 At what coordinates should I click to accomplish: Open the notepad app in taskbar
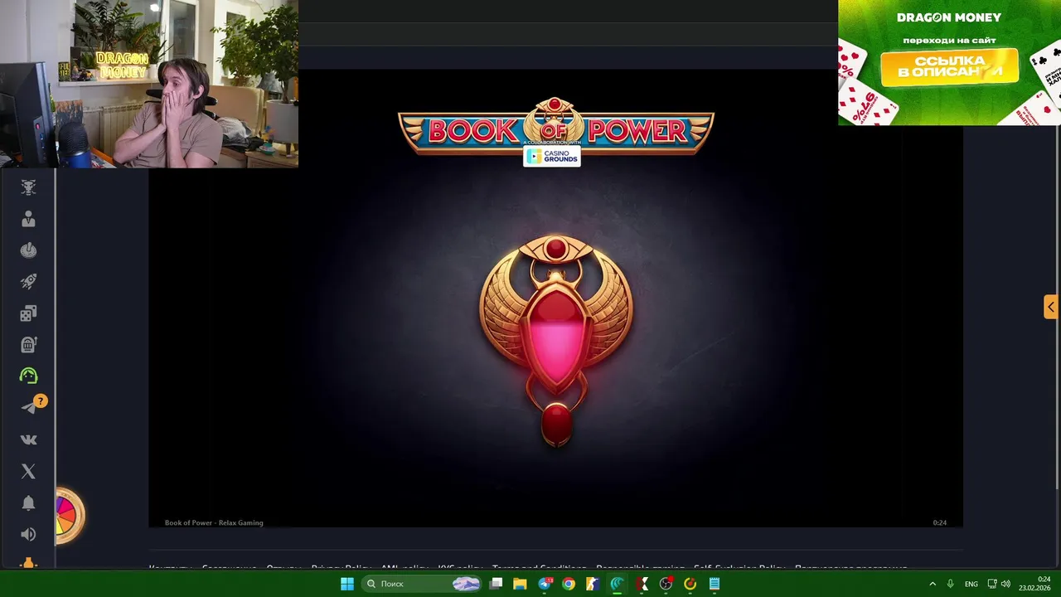[714, 584]
